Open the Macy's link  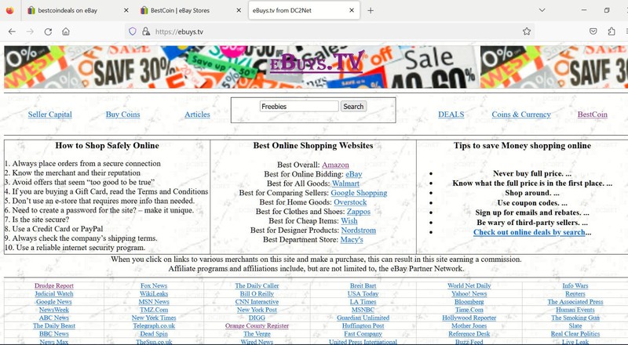[x=352, y=239]
